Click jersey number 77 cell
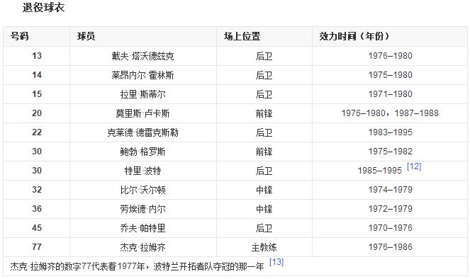 click(x=37, y=247)
